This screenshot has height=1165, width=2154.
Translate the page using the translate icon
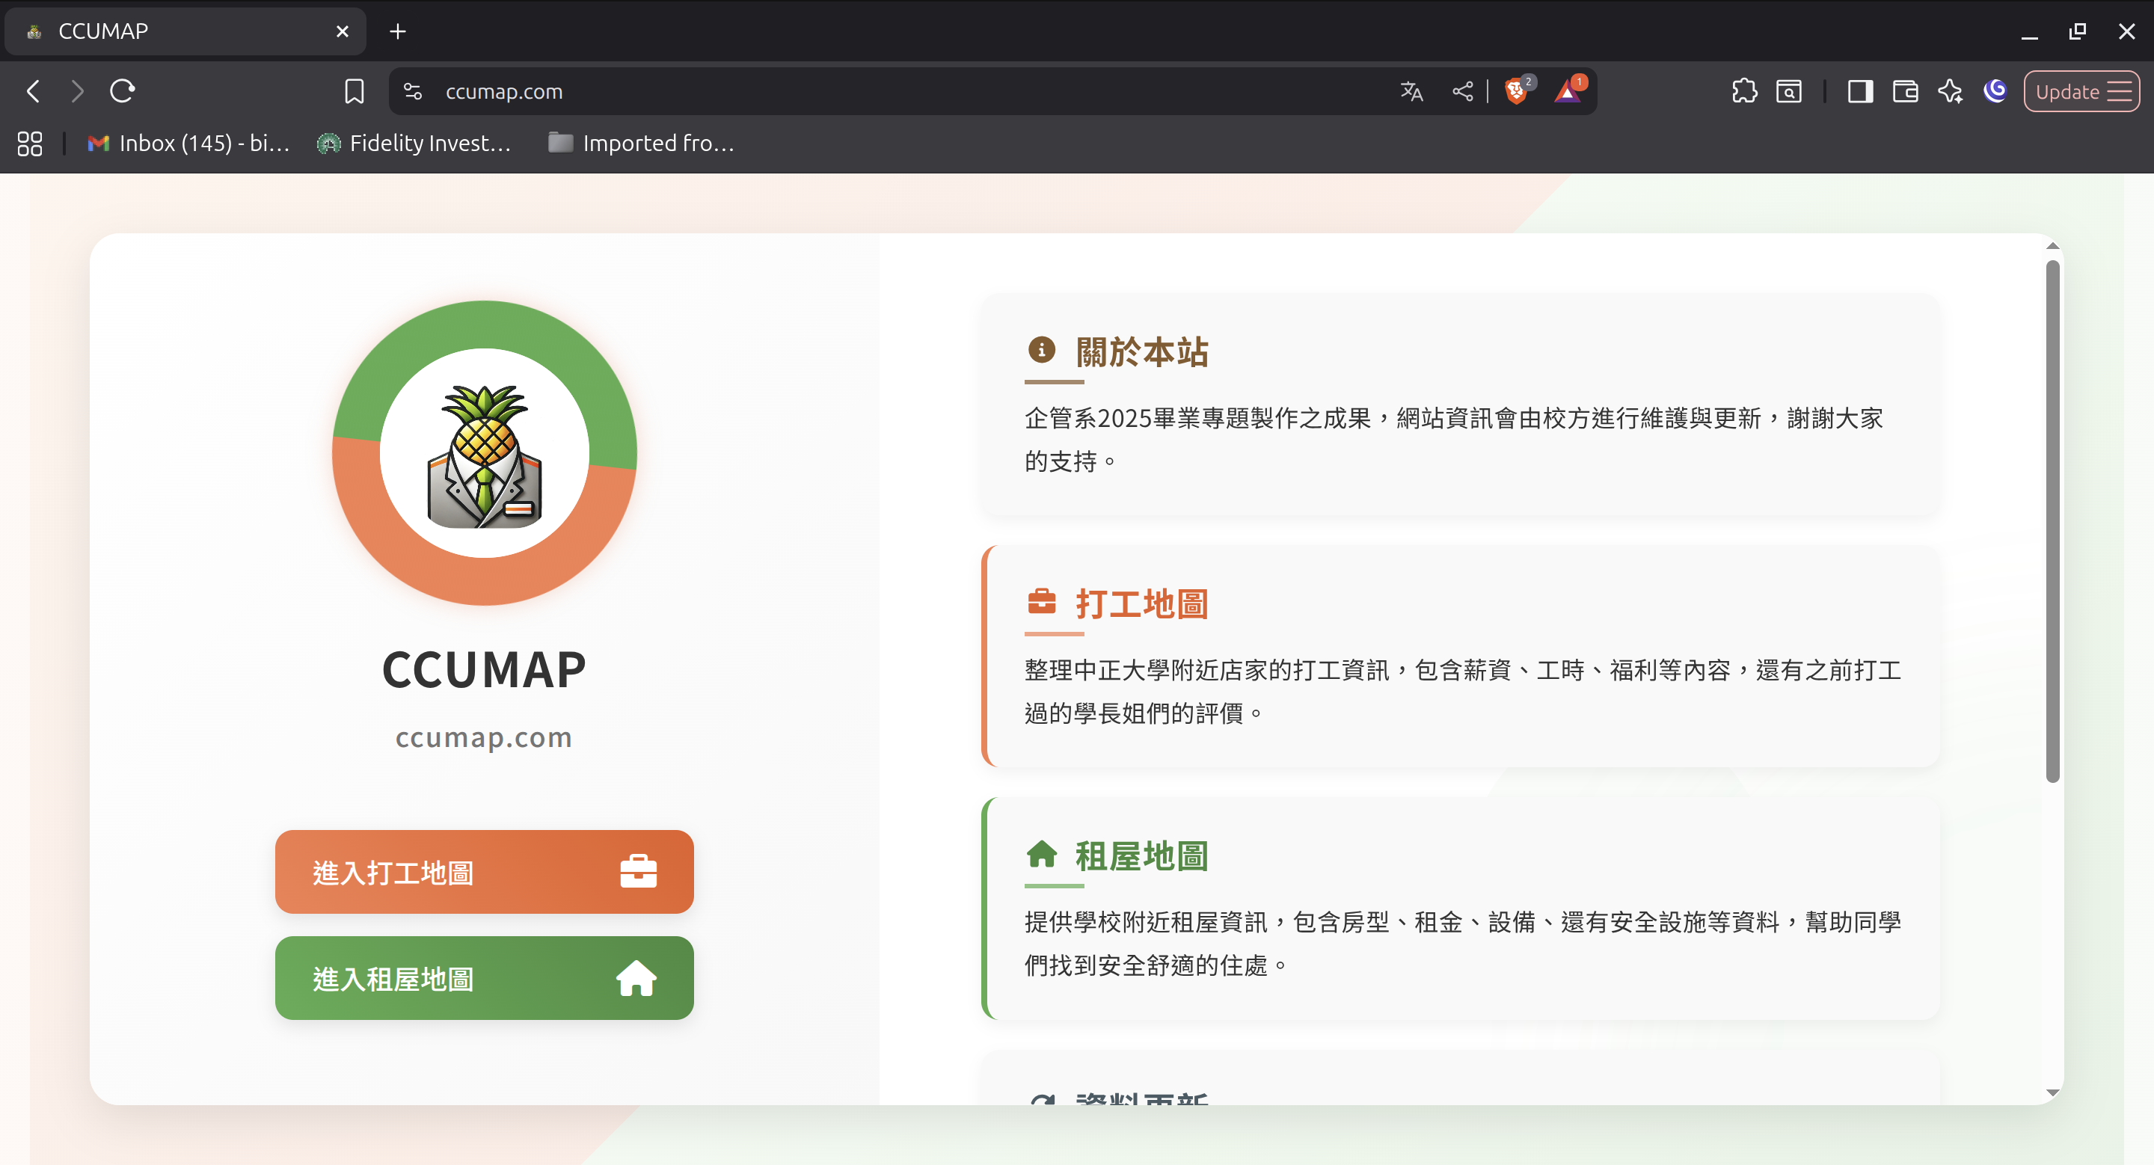coord(1411,91)
